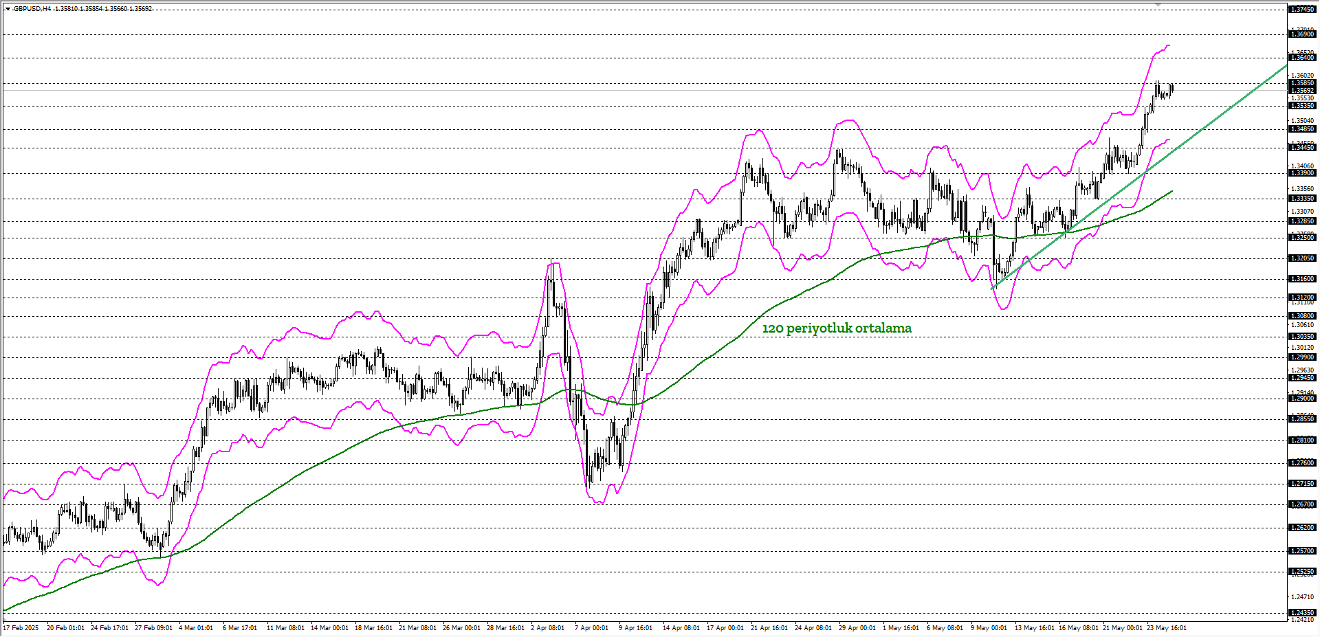Click the 1.28550 price level label

[1302, 419]
